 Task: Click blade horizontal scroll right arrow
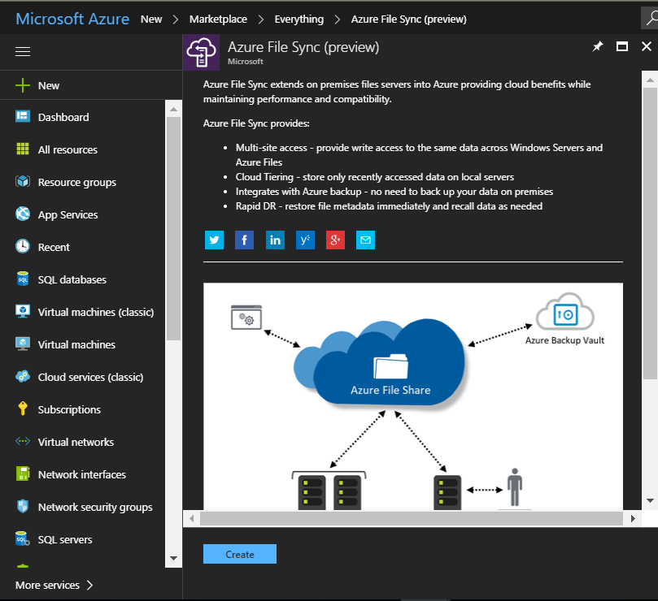coord(633,518)
